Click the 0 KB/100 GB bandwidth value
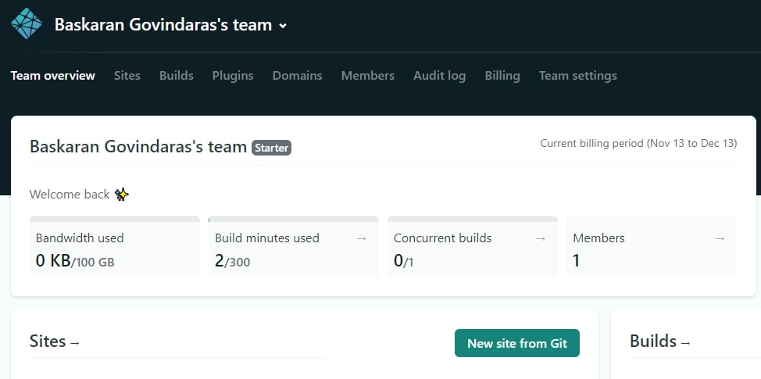The image size is (761, 379). click(x=75, y=261)
